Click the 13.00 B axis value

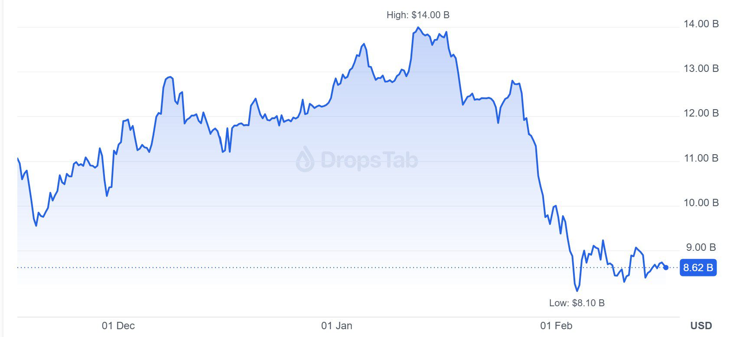(701, 68)
